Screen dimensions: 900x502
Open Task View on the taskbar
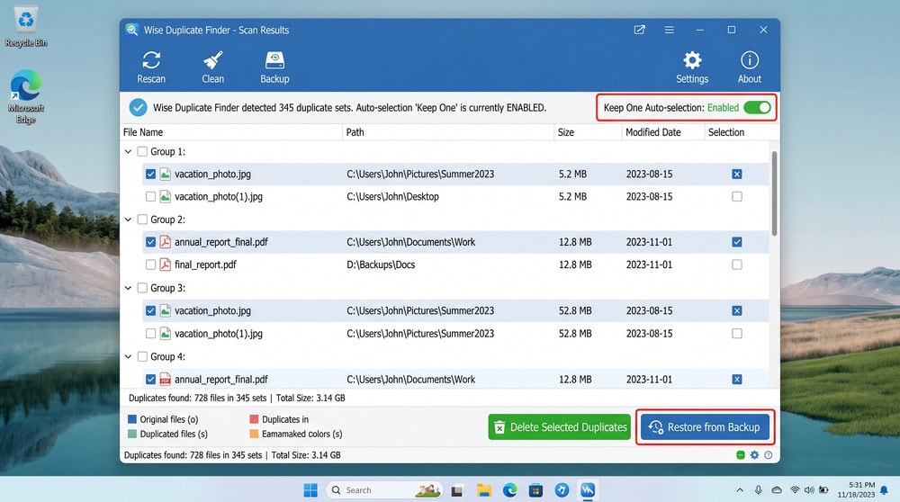pos(457,490)
